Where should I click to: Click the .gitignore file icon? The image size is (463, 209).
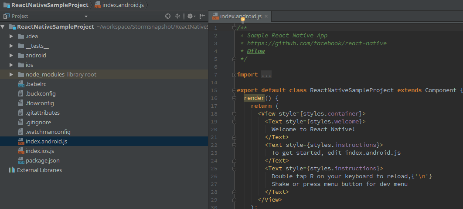click(20, 123)
